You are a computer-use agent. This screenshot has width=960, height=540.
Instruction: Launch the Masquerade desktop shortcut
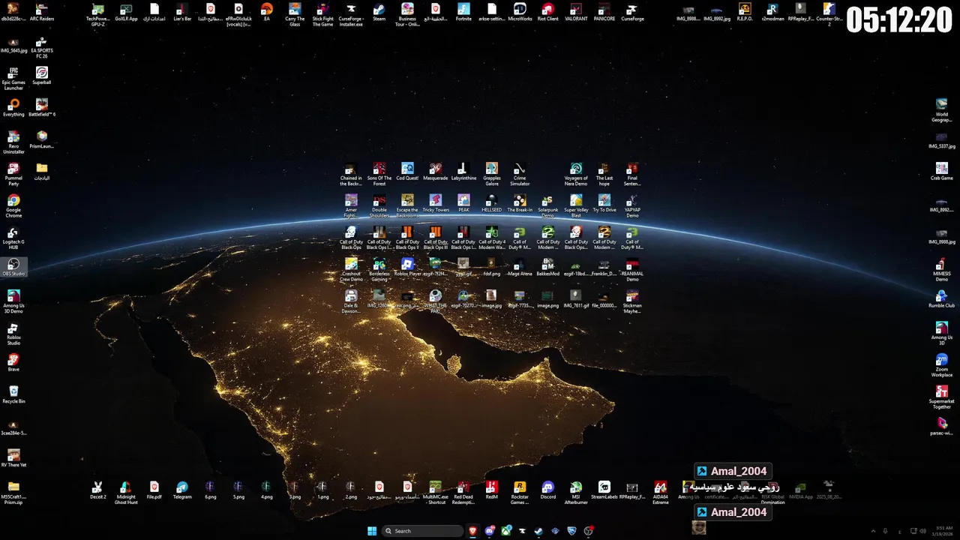(436, 172)
